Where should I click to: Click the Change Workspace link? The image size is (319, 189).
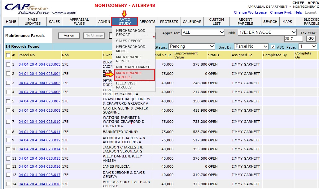[250, 13]
